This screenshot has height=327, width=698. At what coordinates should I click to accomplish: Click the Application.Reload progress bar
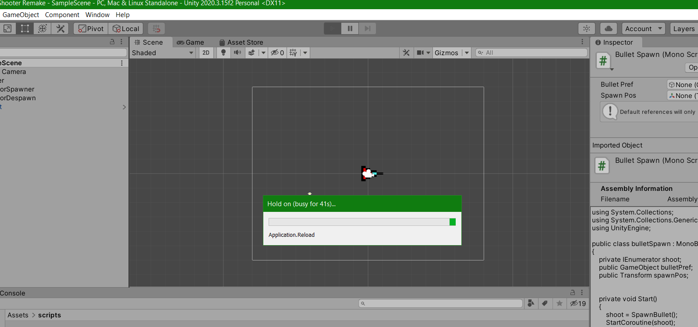click(362, 222)
